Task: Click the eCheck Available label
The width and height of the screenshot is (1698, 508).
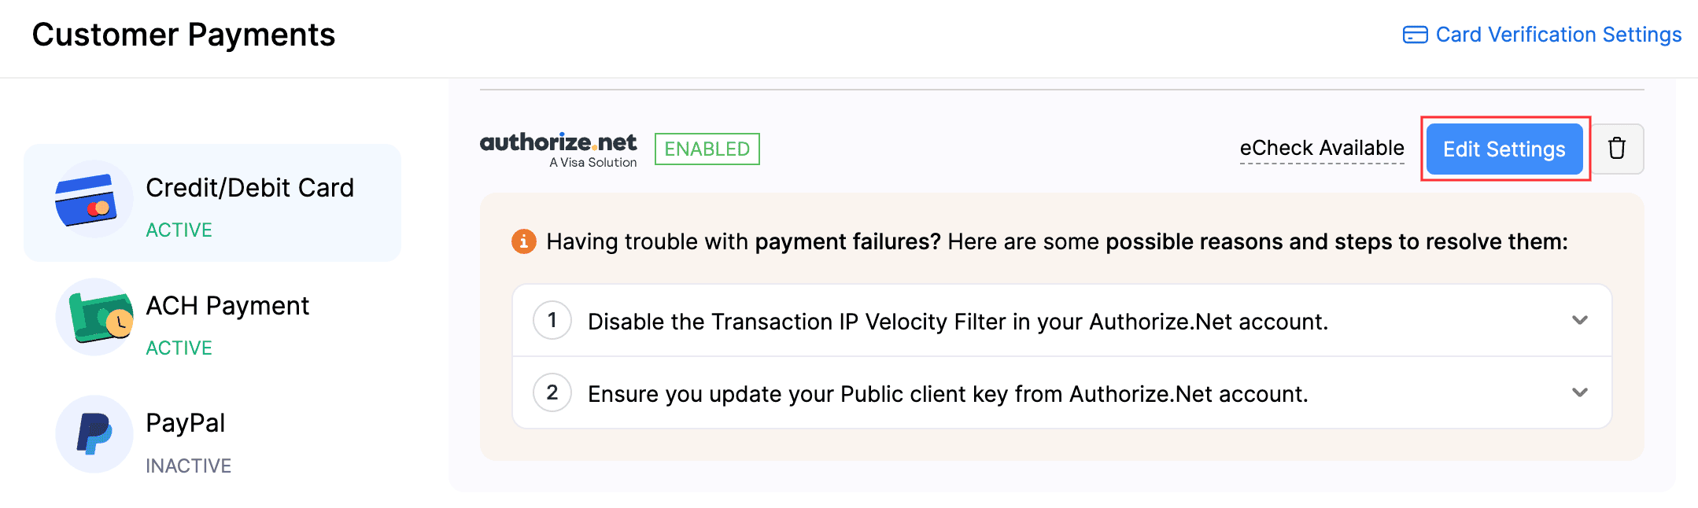Action: point(1321,148)
